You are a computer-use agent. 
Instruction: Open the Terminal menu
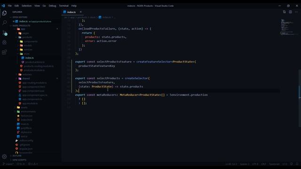click(x=64, y=6)
